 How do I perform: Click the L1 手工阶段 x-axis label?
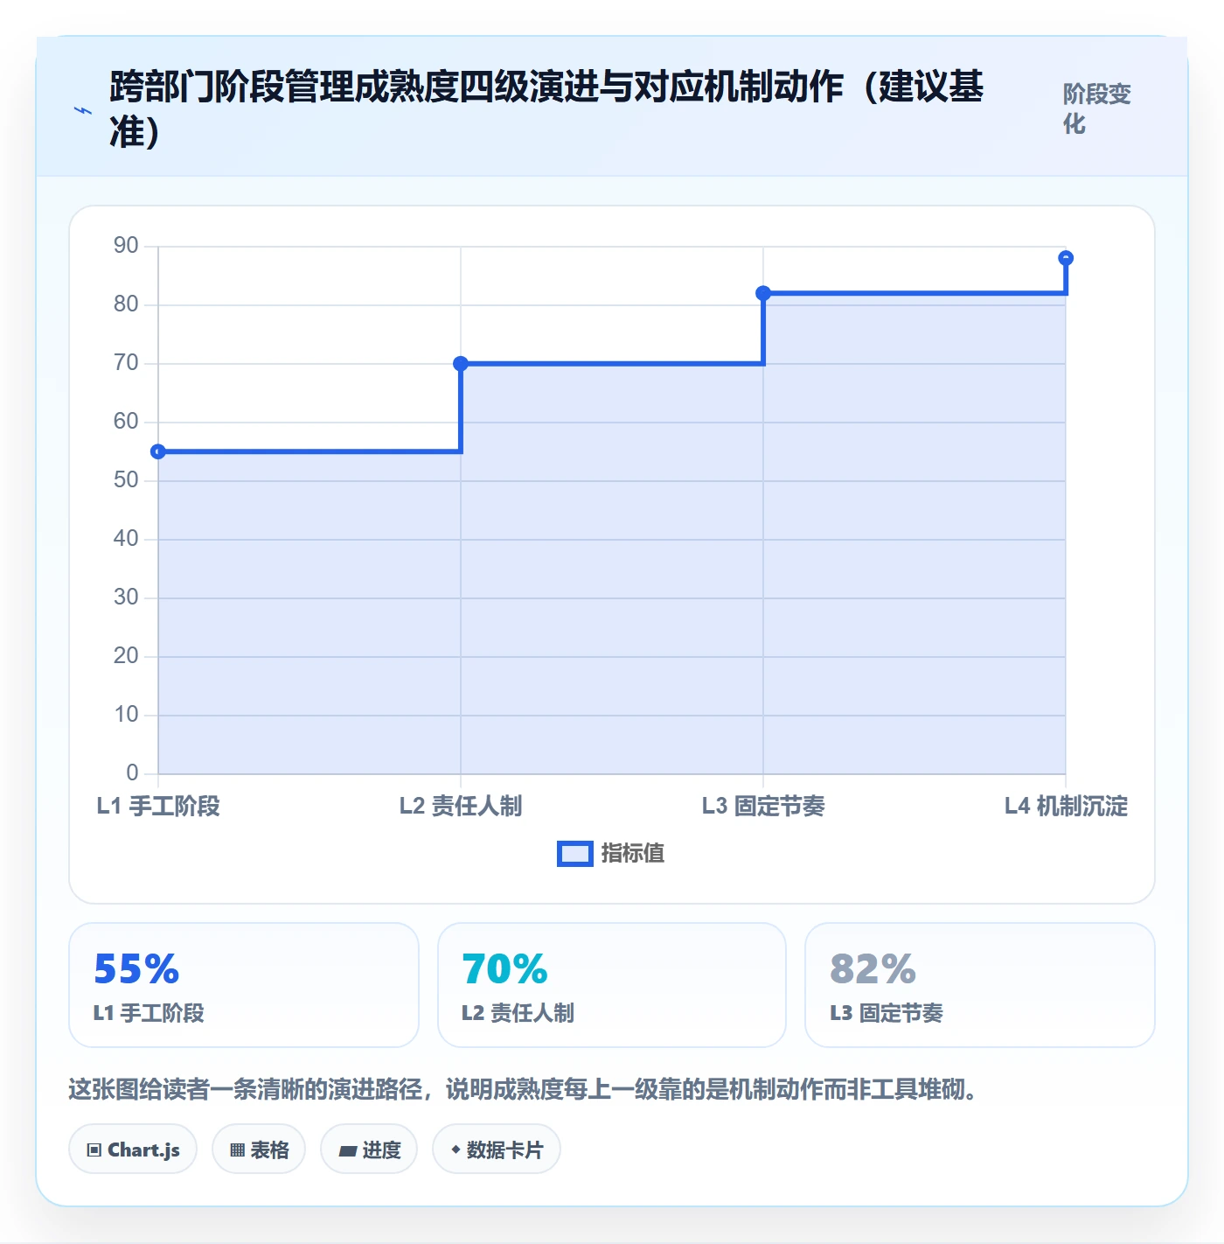pyautogui.click(x=158, y=807)
